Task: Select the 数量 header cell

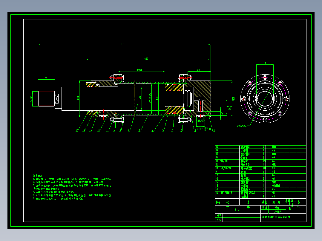Action: 264,203
